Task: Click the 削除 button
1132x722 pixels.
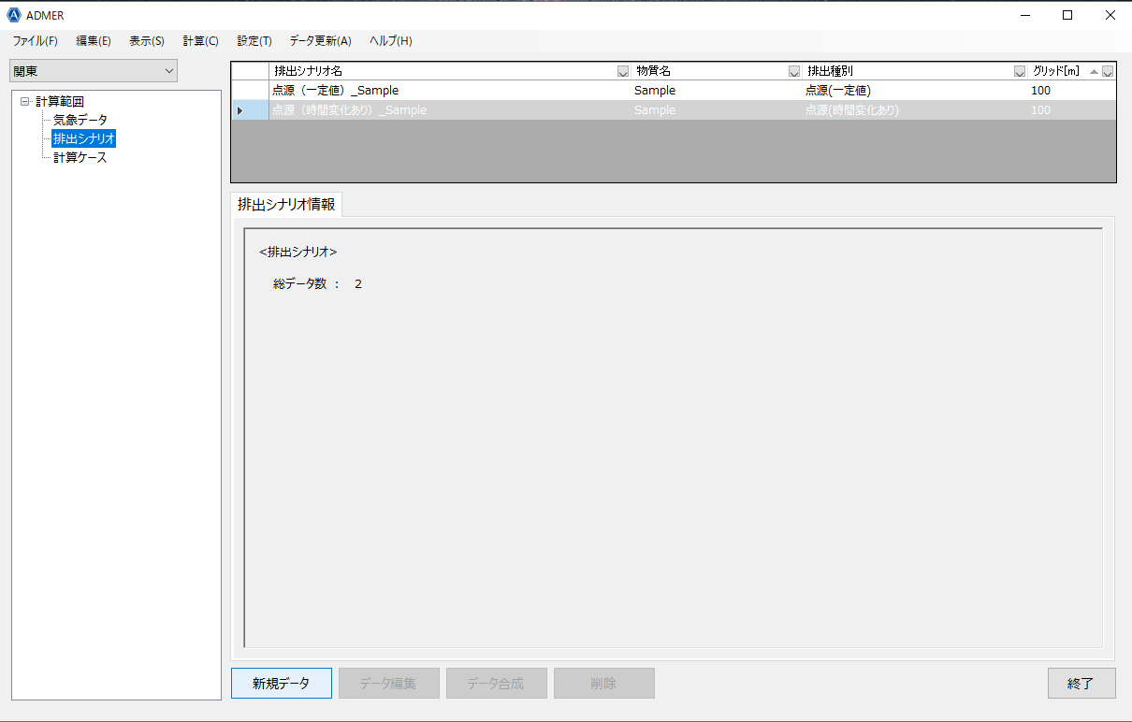Action: coord(604,684)
